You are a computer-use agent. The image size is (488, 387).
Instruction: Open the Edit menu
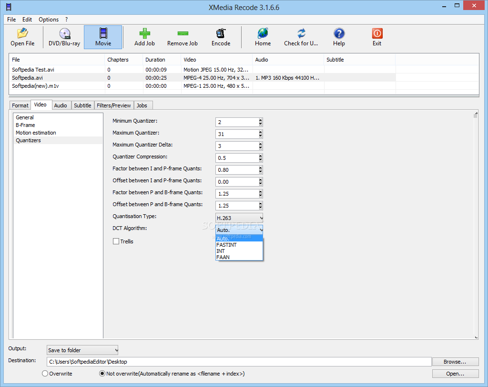coord(27,19)
